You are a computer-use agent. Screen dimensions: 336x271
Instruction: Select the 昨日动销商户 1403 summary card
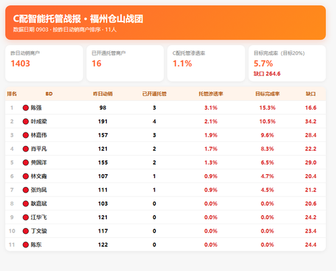coord(44,63)
